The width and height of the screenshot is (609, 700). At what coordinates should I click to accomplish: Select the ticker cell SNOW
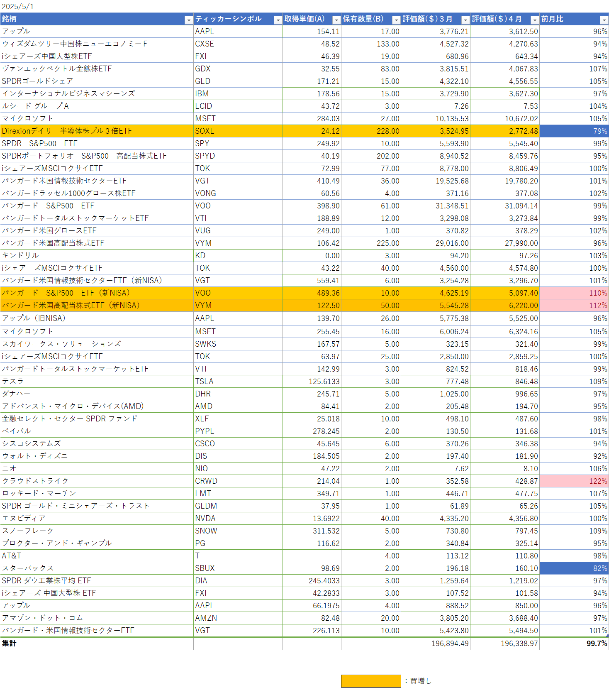coord(238,531)
